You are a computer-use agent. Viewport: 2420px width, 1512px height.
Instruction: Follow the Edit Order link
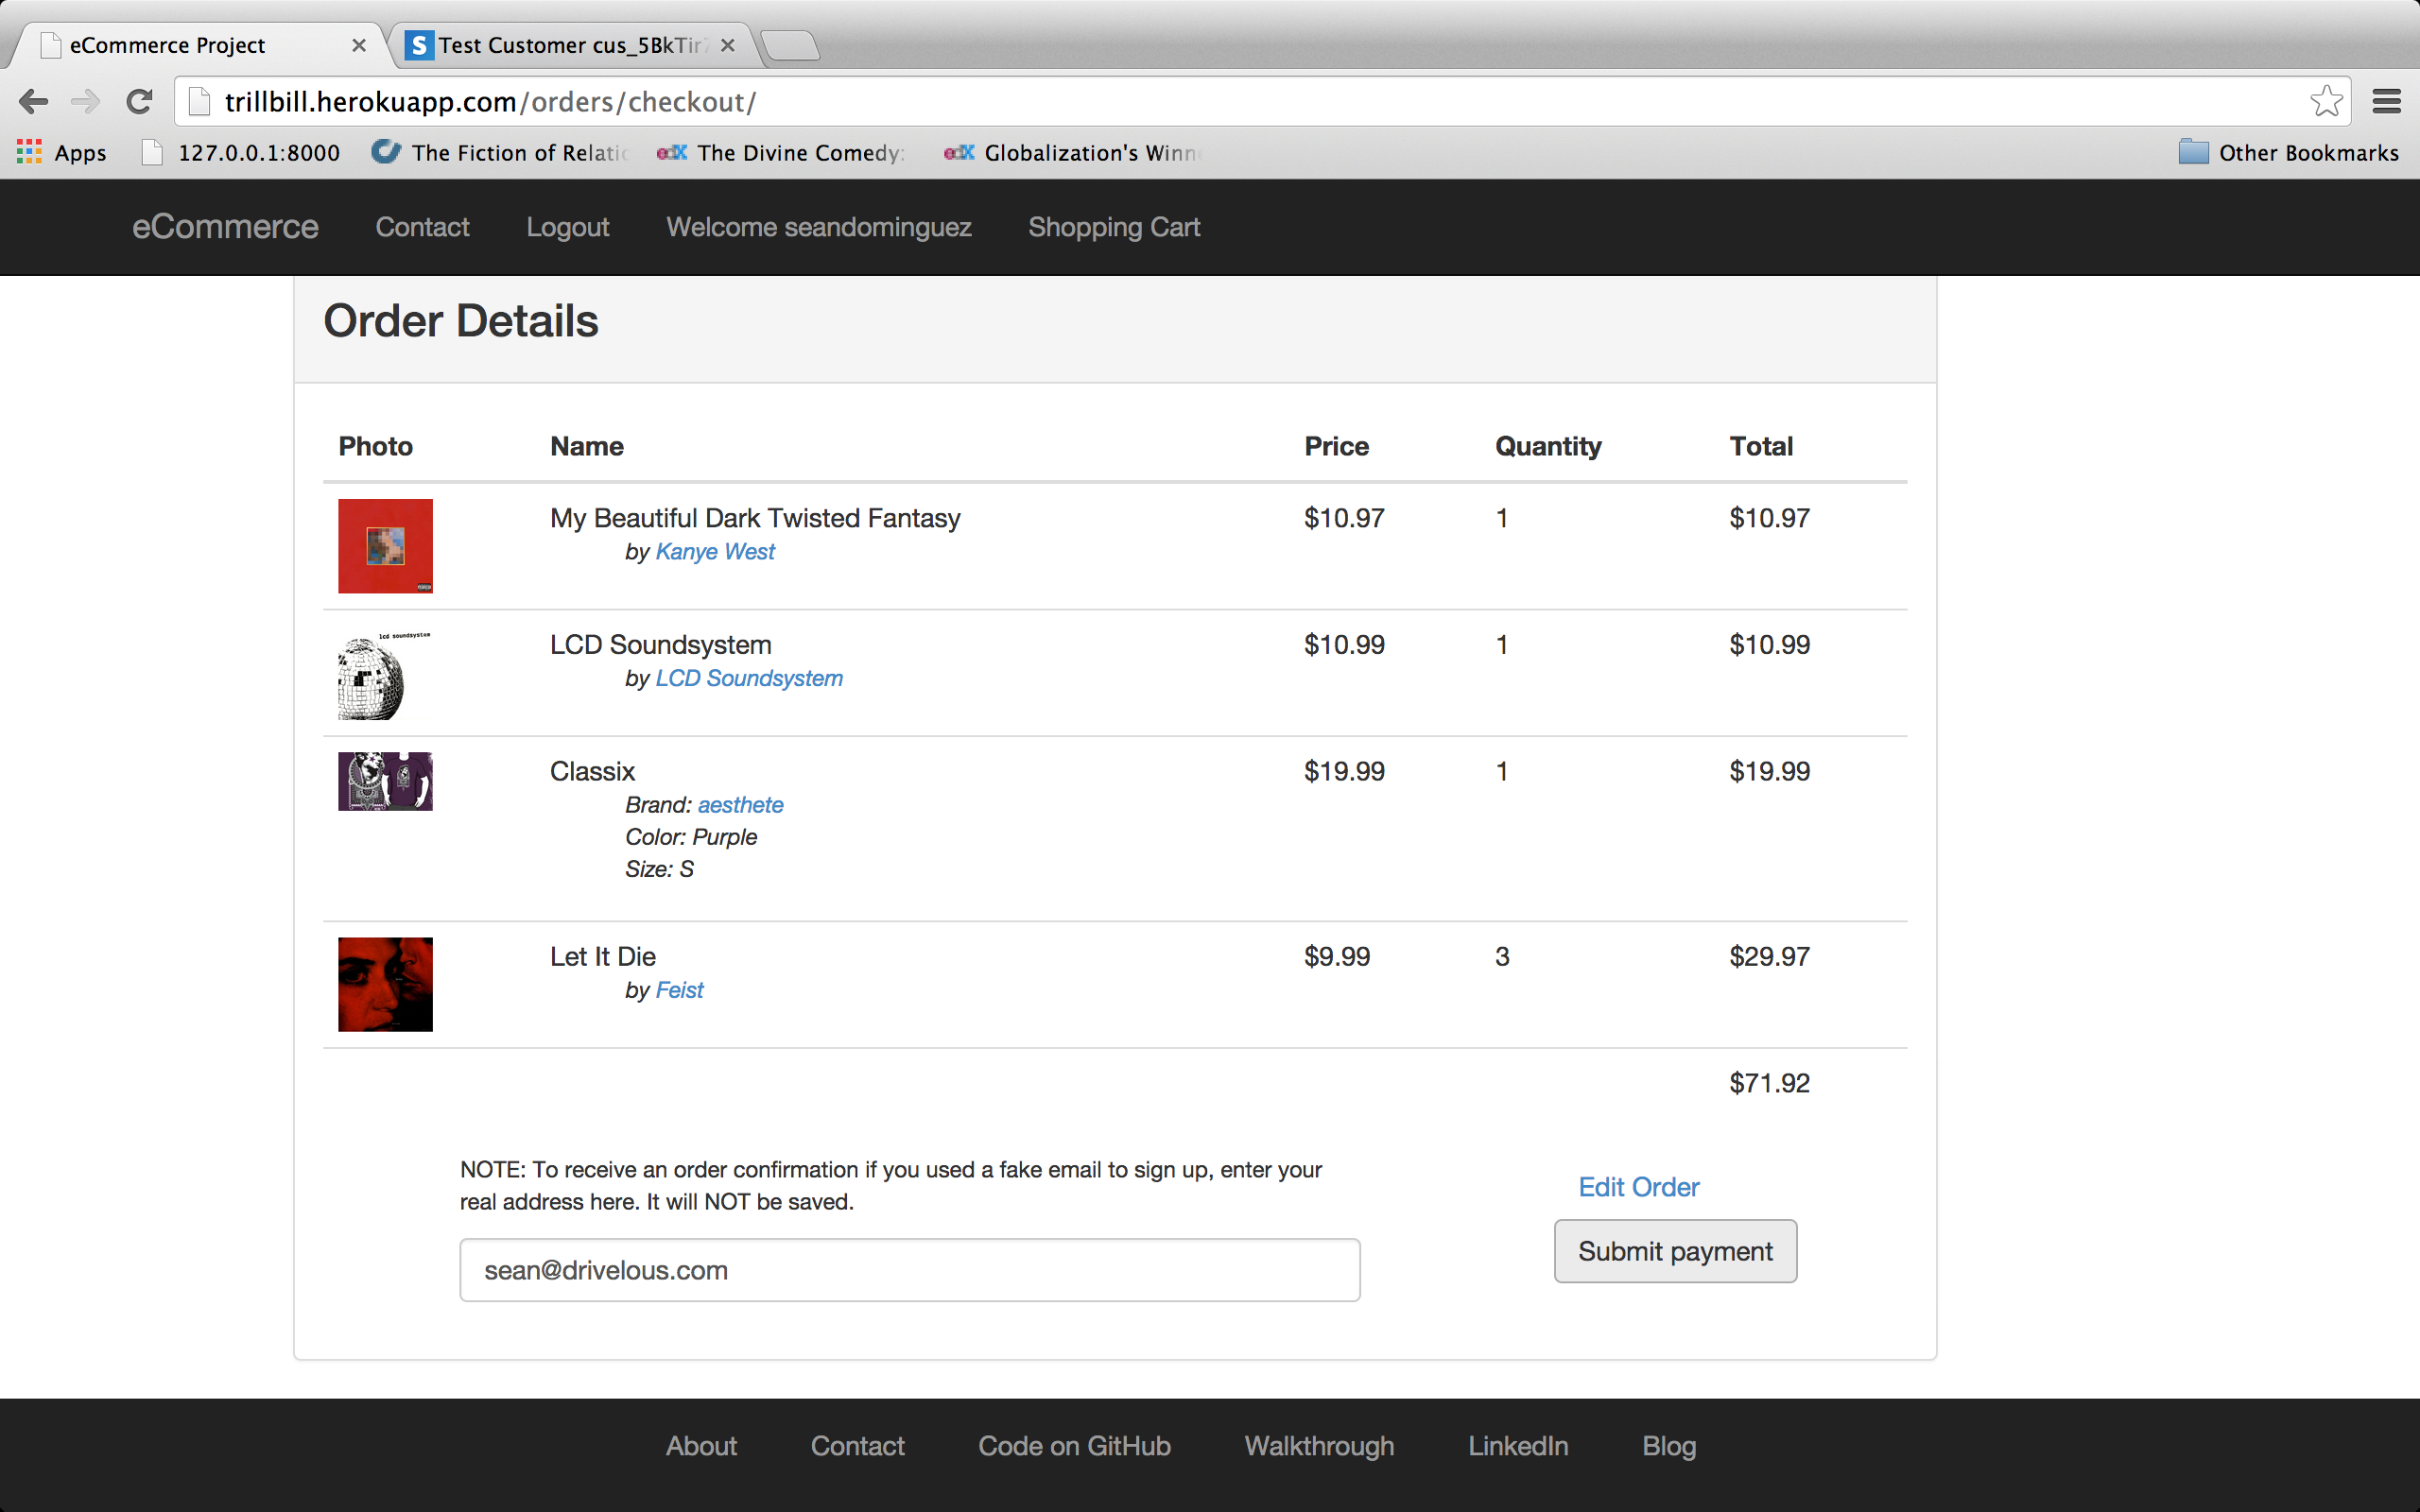tap(1638, 1187)
